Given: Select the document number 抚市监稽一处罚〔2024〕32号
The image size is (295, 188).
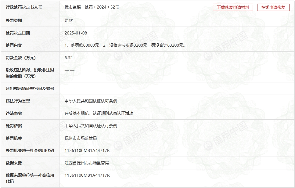Looking at the screenshot, I should pos(92,7).
